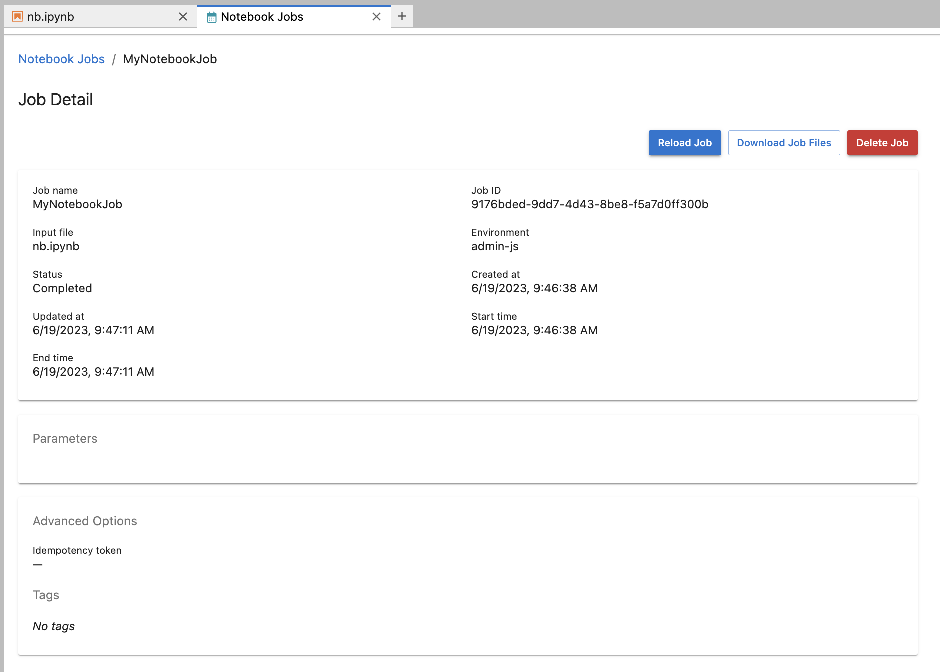Viewport: 940px width, 672px height.
Task: Click the Job Detail heading
Action: pos(55,99)
